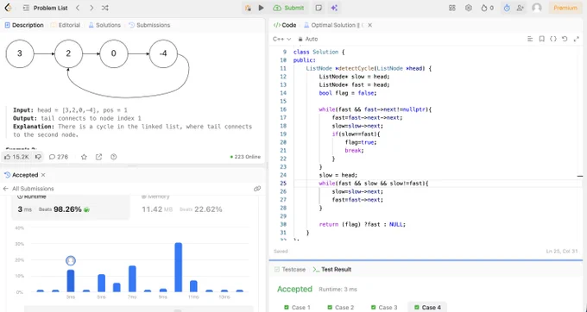This screenshot has width=587, height=312.
Task: Go to the previous problem arrow
Action: point(78,8)
